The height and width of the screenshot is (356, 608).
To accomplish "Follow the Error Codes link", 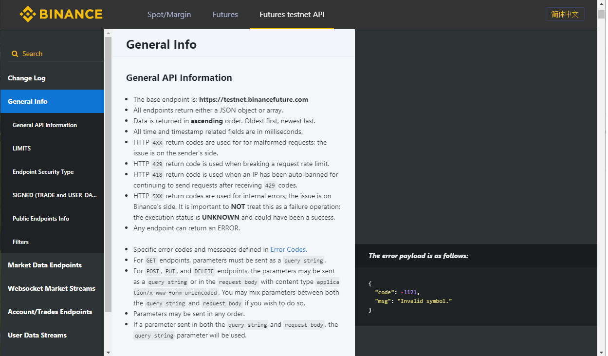I will click(288, 249).
